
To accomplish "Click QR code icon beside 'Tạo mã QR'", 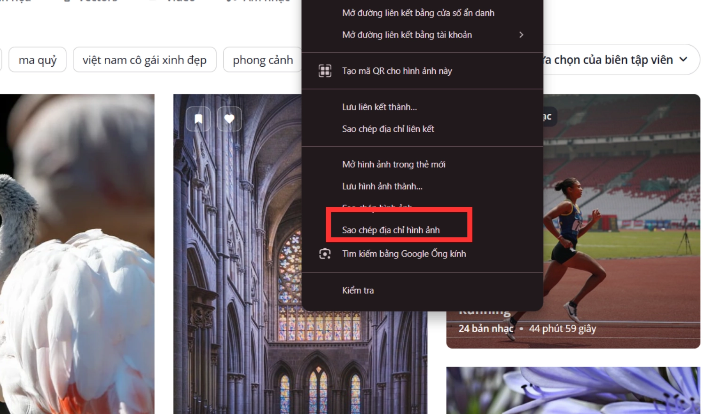I will click(325, 71).
